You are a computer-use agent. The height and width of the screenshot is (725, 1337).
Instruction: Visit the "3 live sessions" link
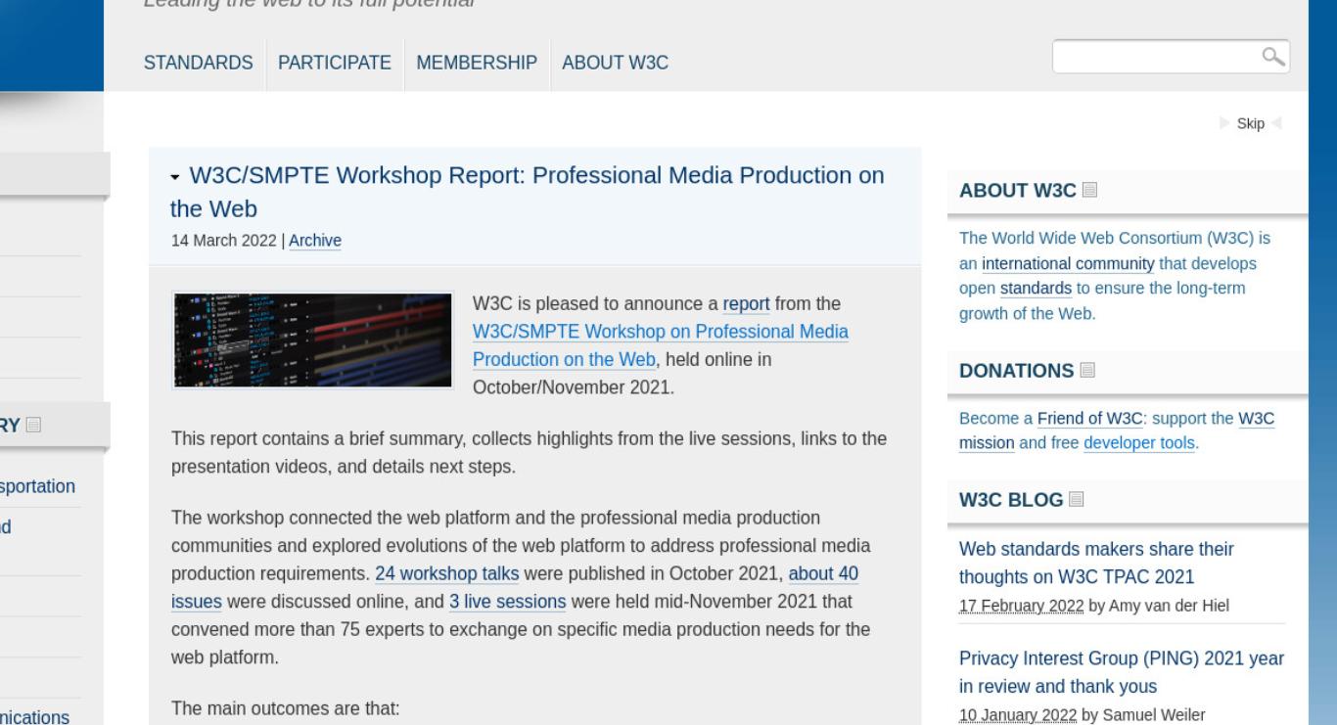tap(508, 601)
